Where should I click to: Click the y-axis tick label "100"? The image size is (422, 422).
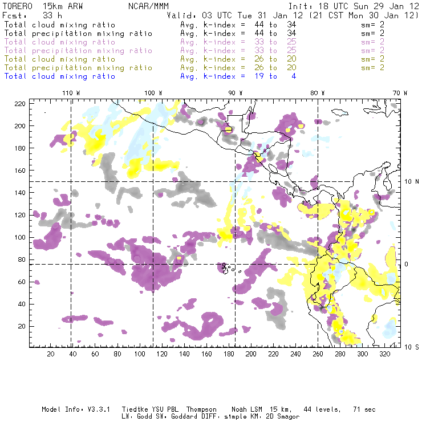click(x=20, y=237)
